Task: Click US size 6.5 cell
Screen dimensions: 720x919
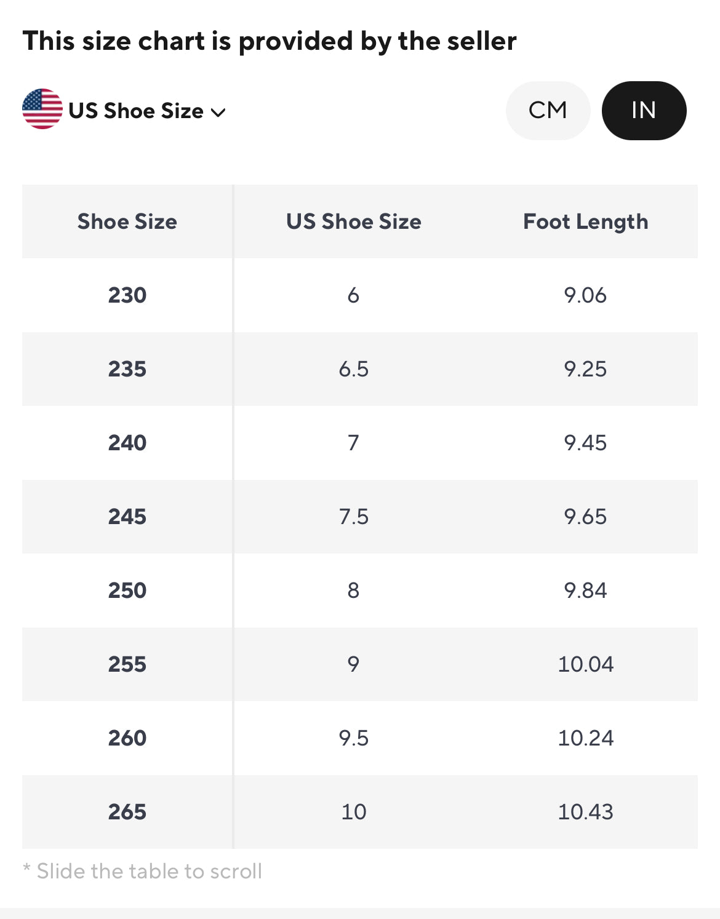Action: click(x=354, y=369)
